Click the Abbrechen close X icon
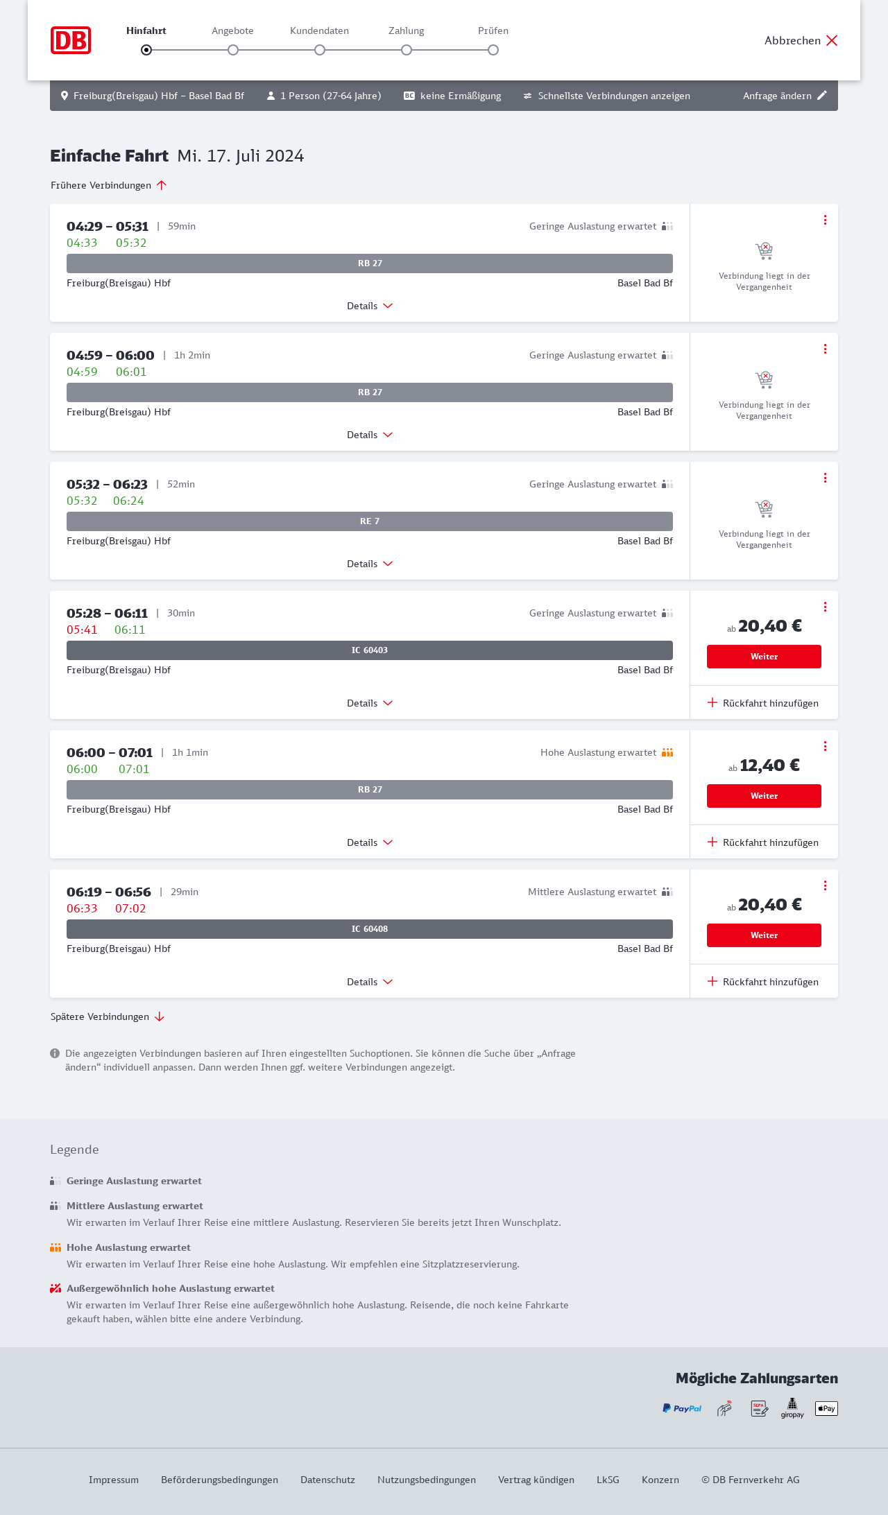This screenshot has height=1515, width=888. [832, 40]
